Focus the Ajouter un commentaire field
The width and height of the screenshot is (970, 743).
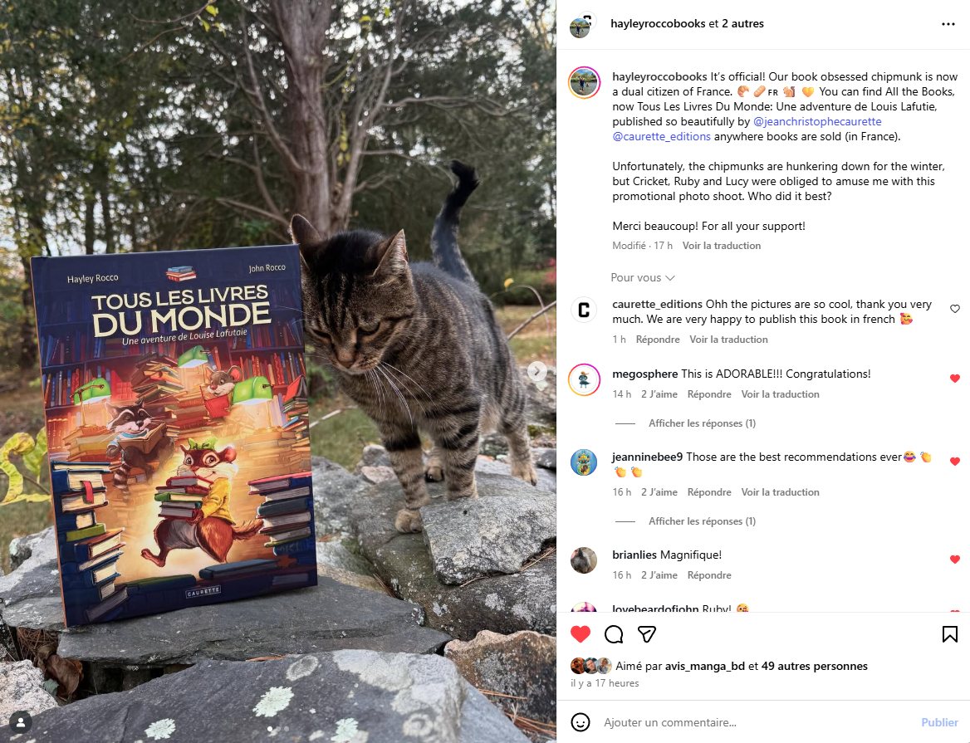pos(755,722)
